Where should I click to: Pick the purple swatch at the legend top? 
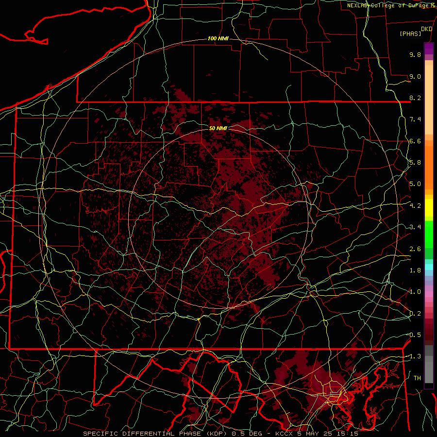click(x=429, y=49)
